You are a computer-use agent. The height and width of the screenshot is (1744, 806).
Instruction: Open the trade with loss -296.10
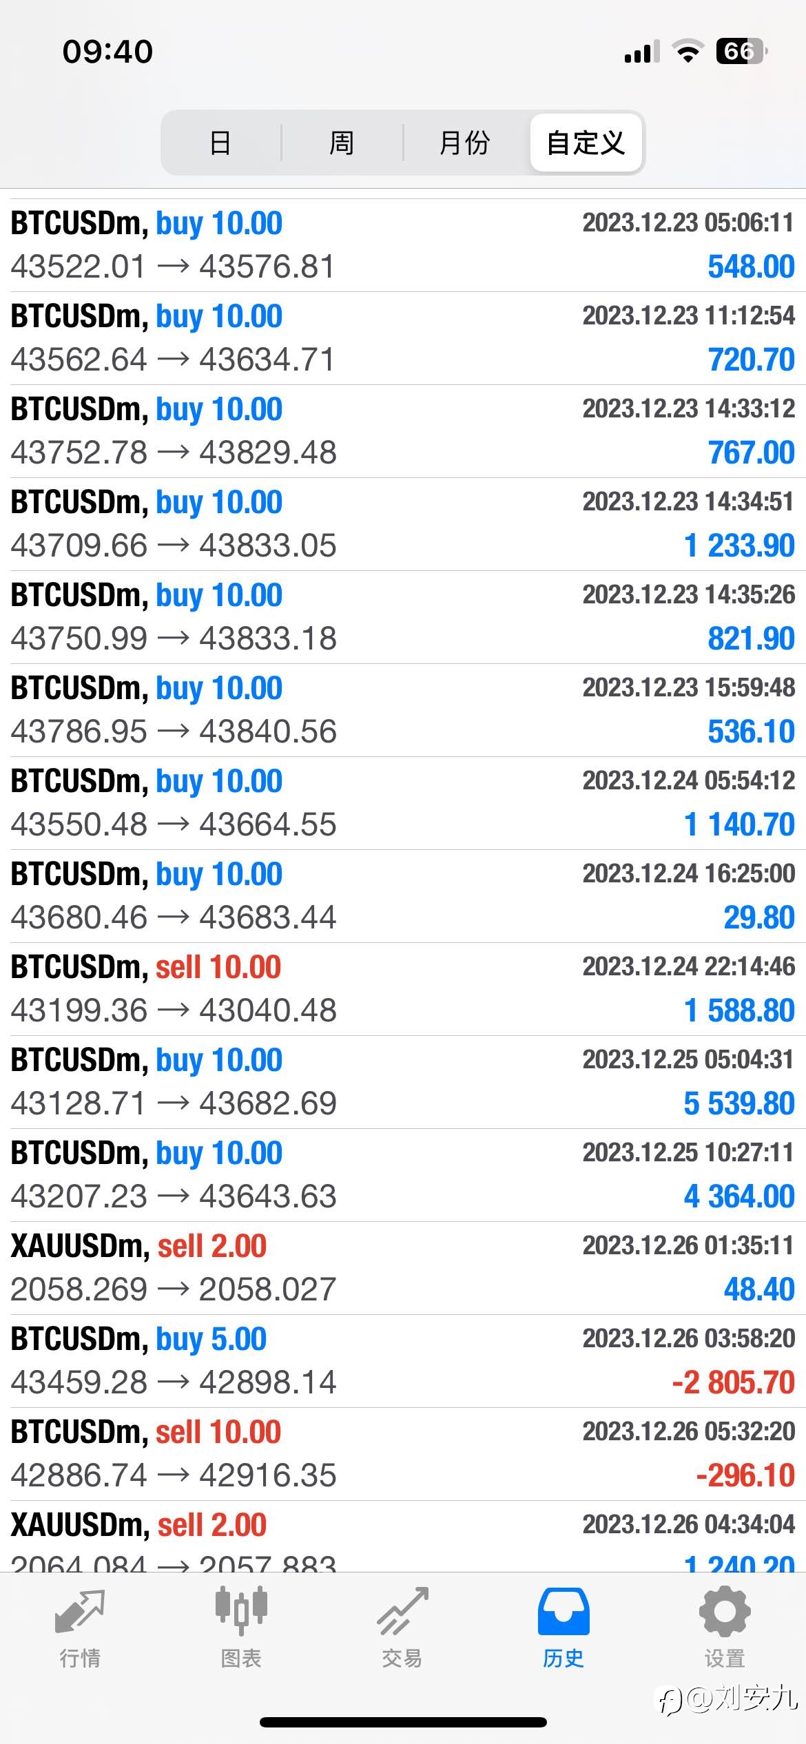(403, 1454)
